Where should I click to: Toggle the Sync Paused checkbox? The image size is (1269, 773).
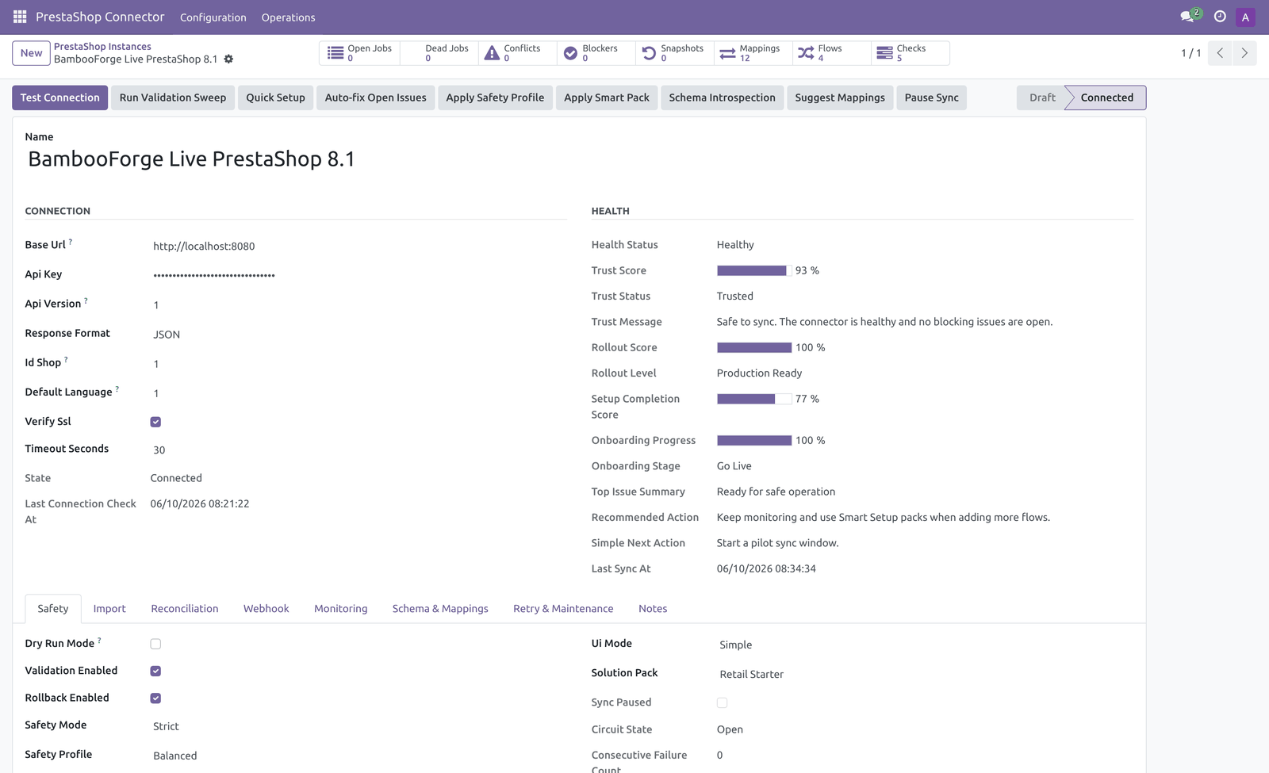722,702
